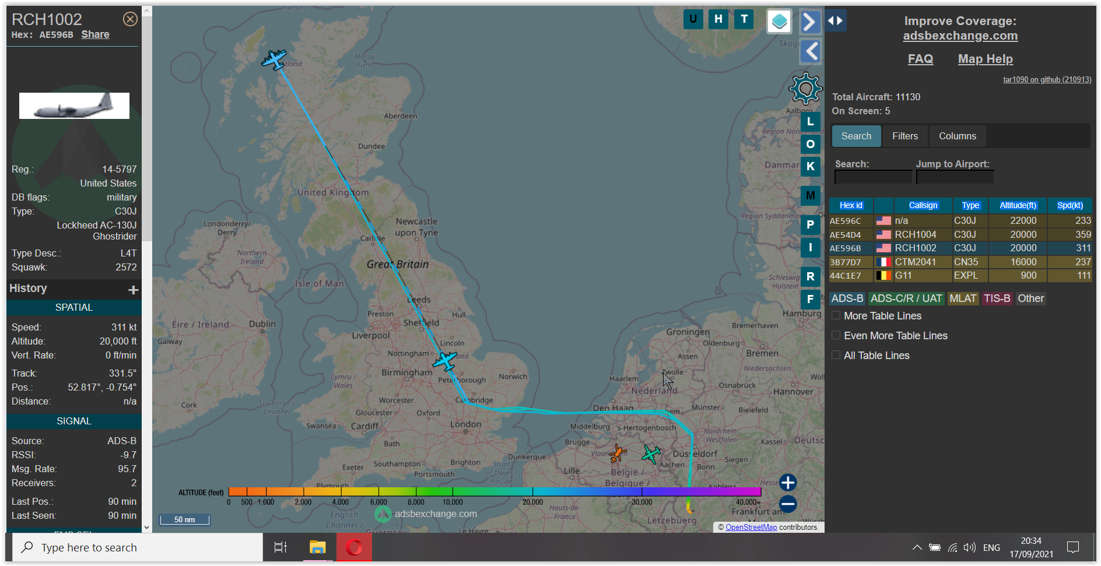The image size is (1101, 566).
Task: Click the L map option button
Action: [811, 122]
